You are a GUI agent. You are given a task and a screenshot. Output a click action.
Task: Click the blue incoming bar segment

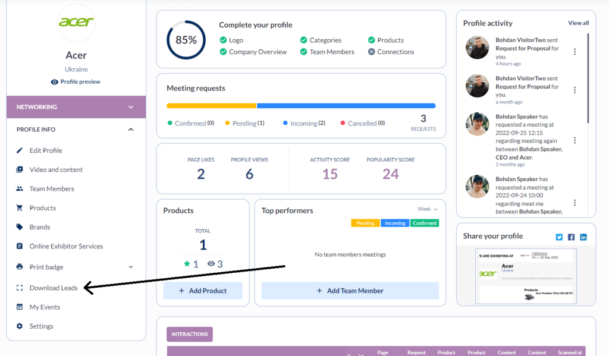tap(346, 106)
